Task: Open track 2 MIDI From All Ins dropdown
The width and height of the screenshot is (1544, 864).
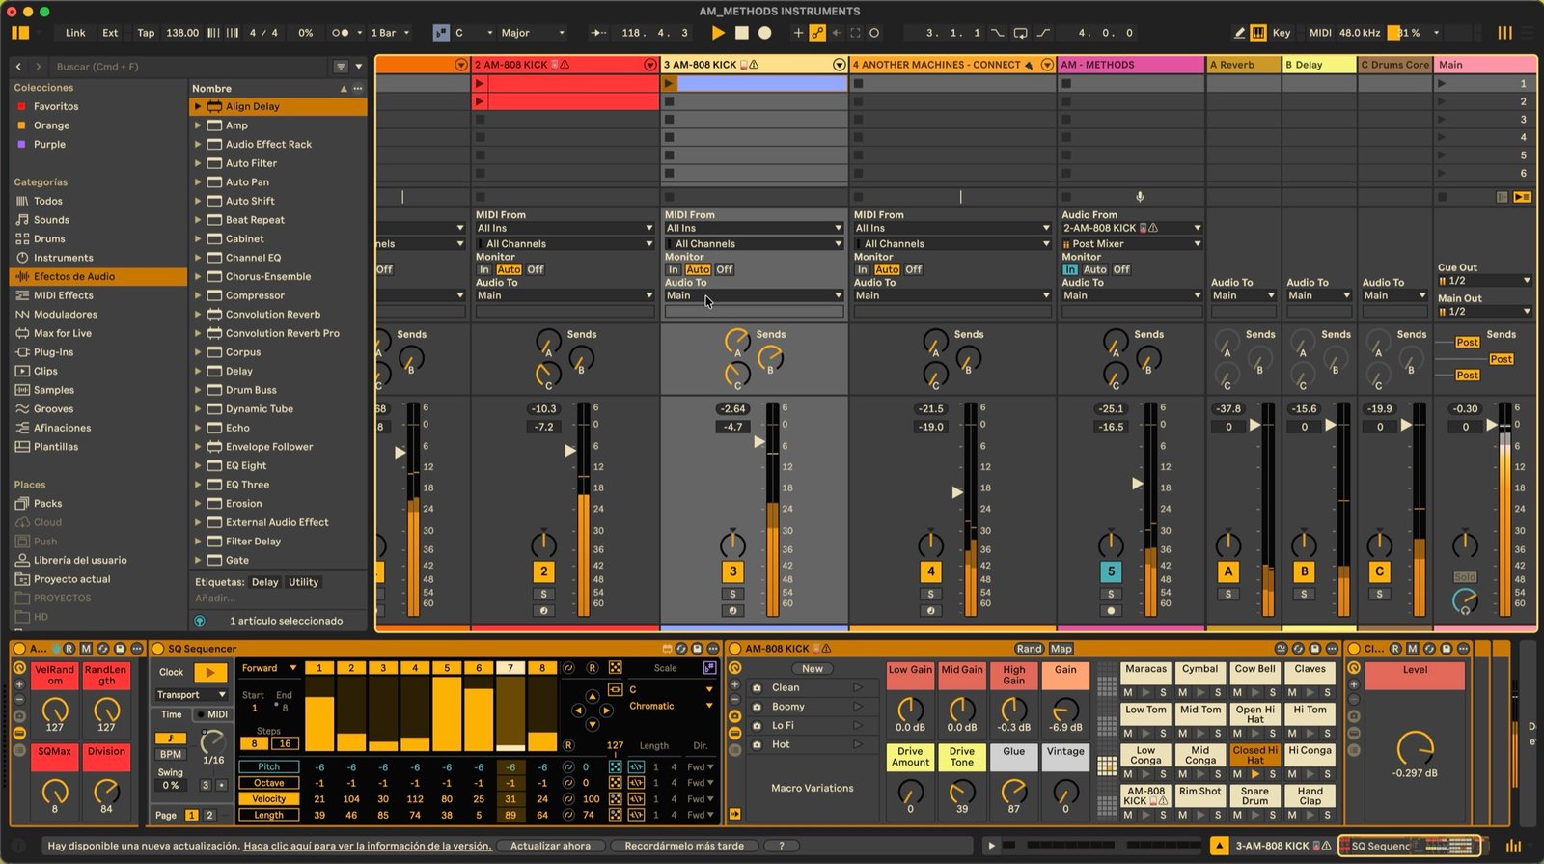Action: pos(565,229)
